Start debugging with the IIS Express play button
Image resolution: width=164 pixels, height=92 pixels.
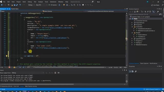tap(49, 5)
